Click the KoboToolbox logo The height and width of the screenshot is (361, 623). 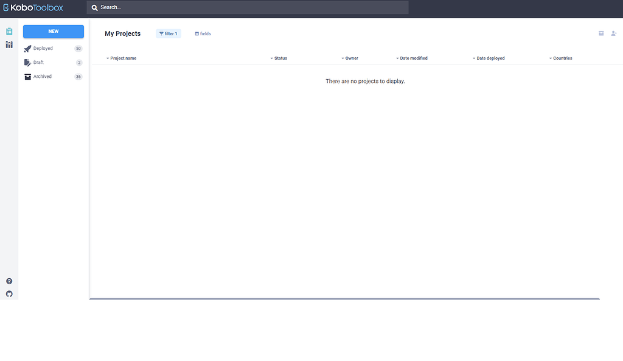tap(33, 7)
